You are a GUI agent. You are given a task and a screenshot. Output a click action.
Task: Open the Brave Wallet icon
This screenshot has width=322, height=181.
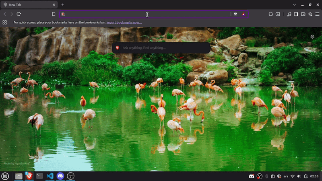click(303, 14)
